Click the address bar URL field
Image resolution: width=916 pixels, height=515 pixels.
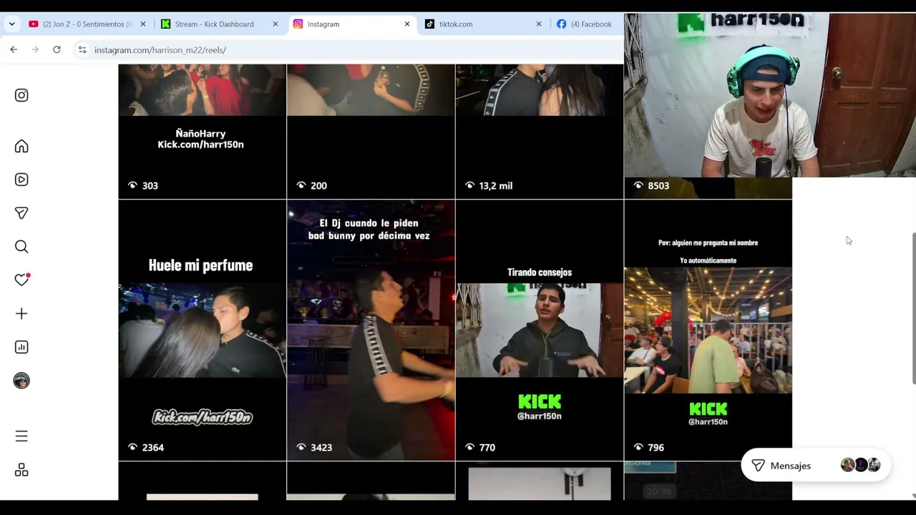tap(347, 50)
